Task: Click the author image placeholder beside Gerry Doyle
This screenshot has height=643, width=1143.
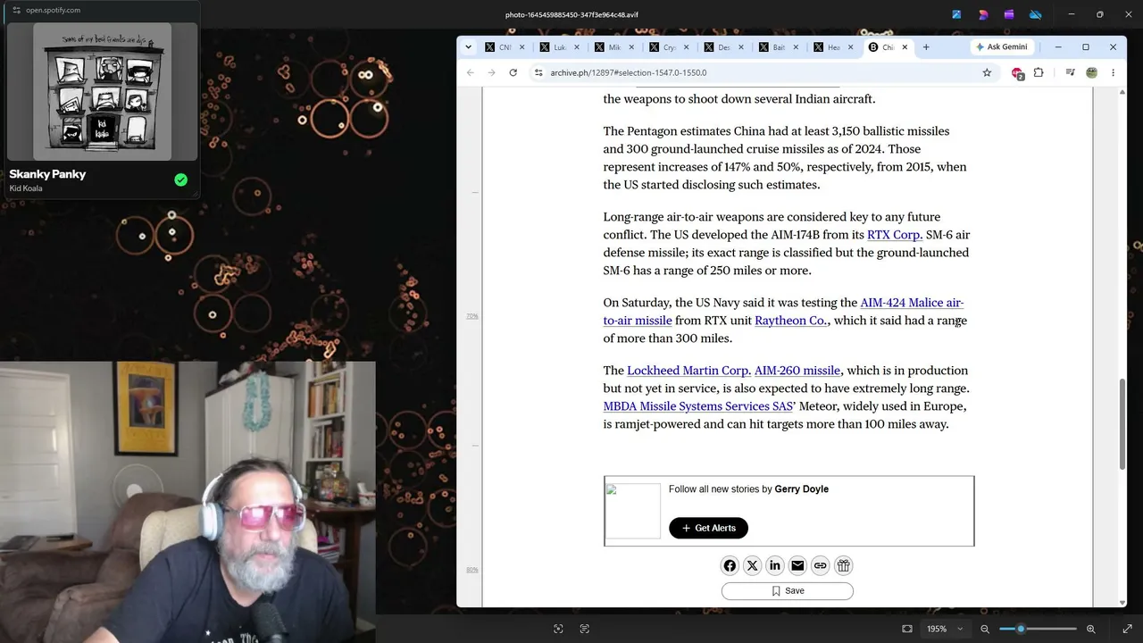Action: pyautogui.click(x=633, y=511)
